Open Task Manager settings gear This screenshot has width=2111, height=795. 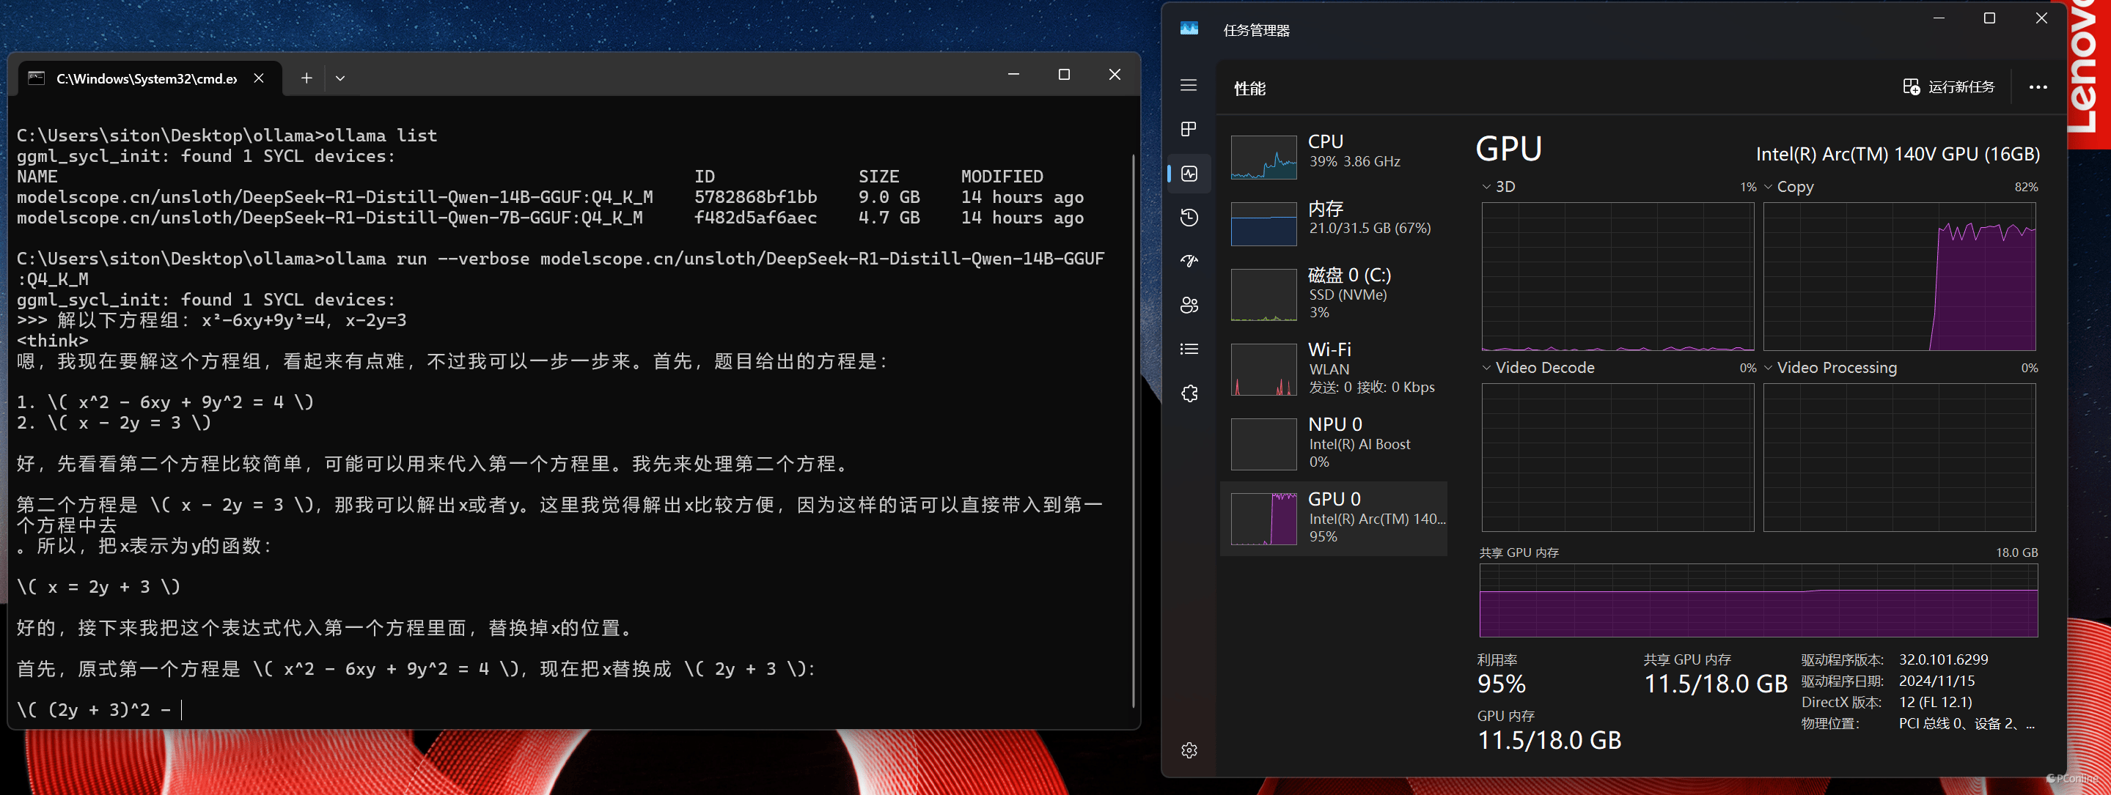[1189, 750]
